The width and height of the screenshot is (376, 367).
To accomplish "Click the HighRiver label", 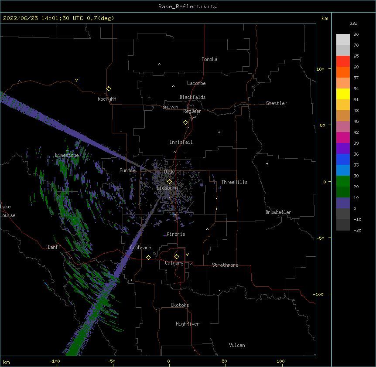I will (188, 324).
